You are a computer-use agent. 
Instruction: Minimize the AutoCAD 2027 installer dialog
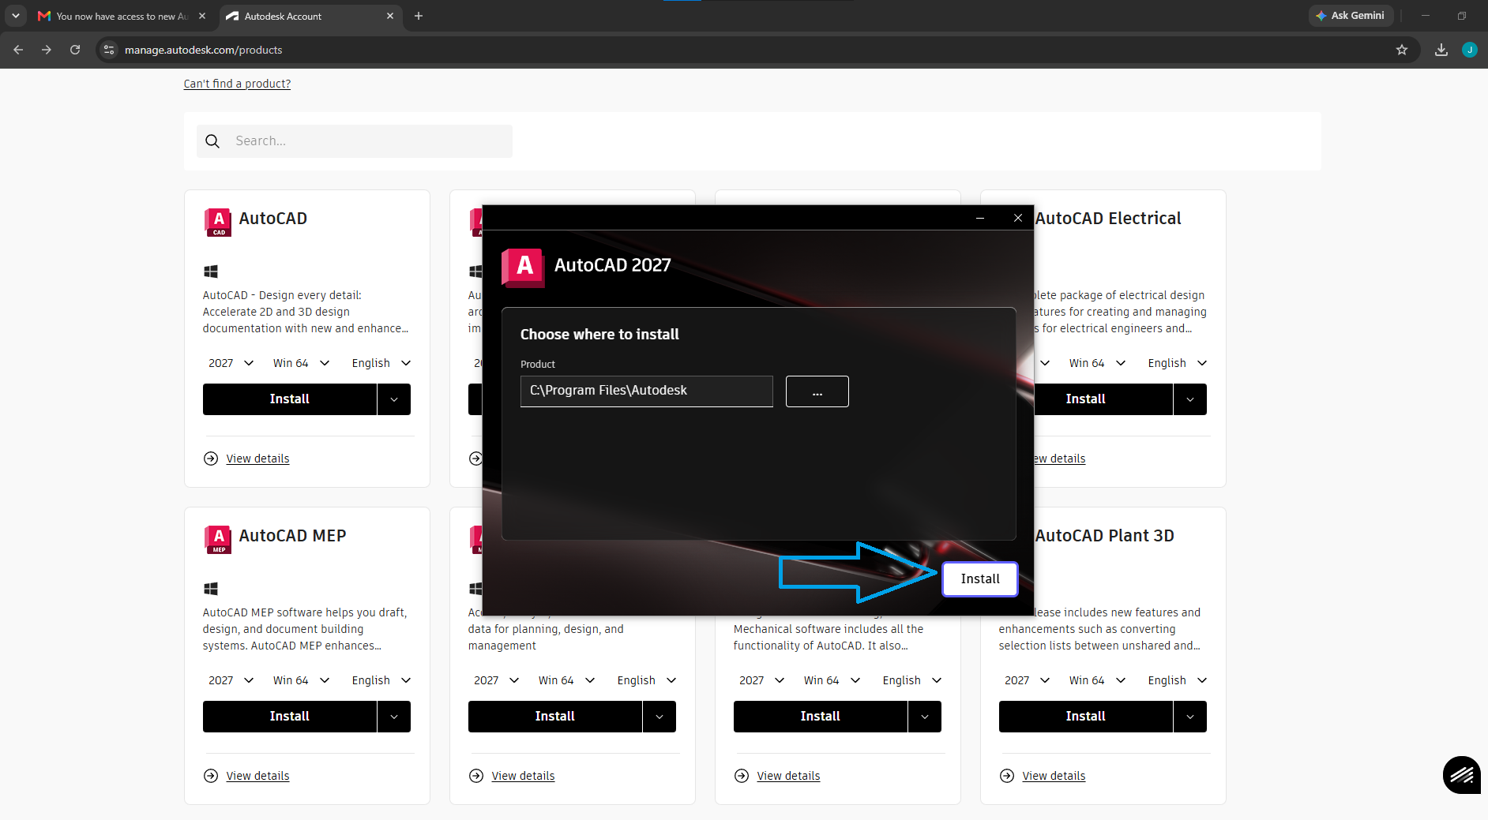pos(979,218)
